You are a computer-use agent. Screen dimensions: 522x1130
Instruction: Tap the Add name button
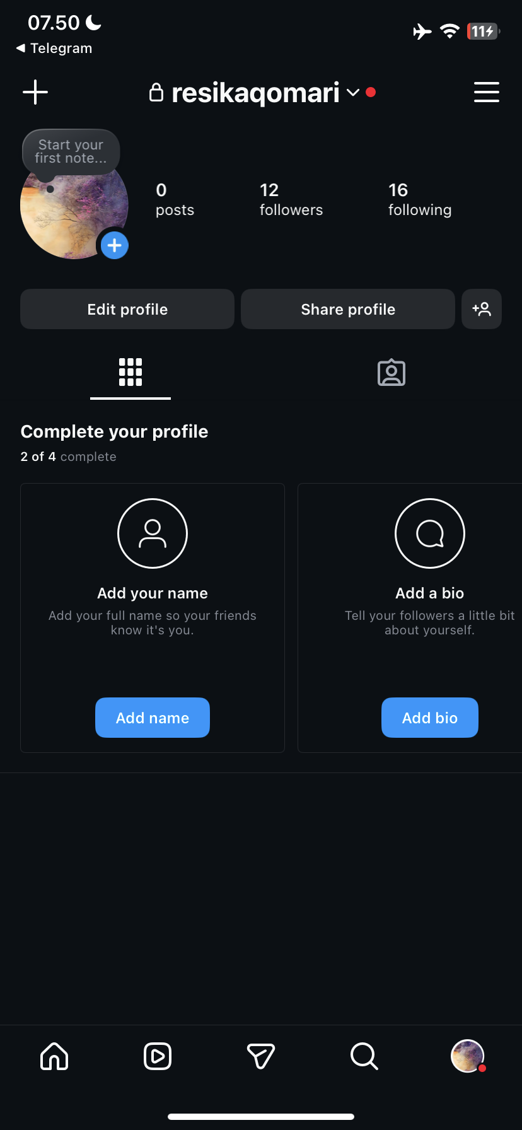tap(153, 718)
